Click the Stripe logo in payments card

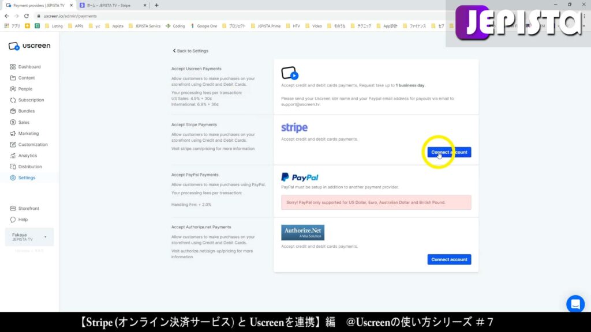294,127
